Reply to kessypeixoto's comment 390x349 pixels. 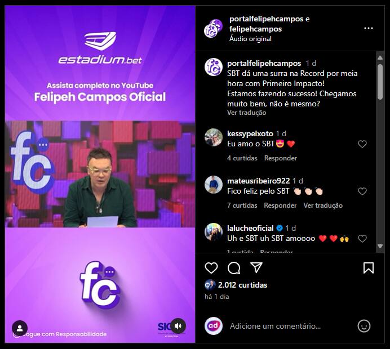coord(281,158)
